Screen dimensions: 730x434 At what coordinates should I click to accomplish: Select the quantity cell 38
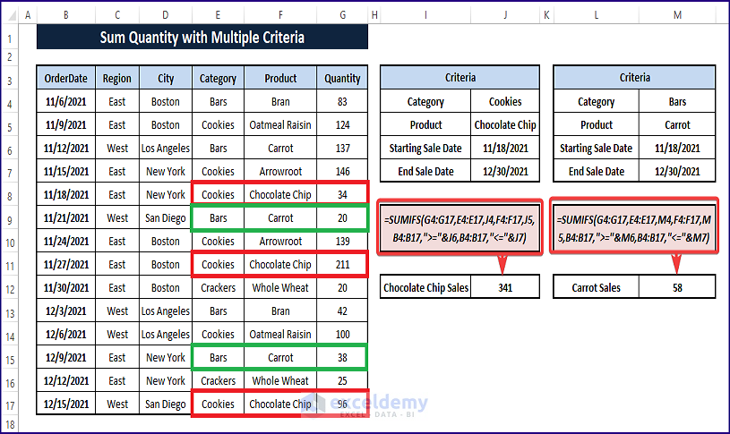pos(342,357)
